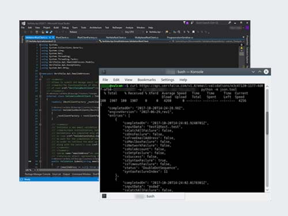Open the Architecture menu in Visual Studio
The width and height of the screenshot is (288, 216).
[96, 28]
